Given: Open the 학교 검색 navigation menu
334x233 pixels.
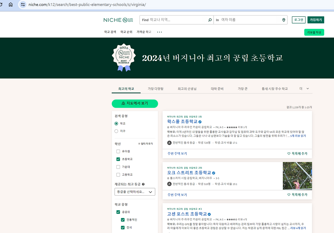Looking at the screenshot, I should (110, 32).
